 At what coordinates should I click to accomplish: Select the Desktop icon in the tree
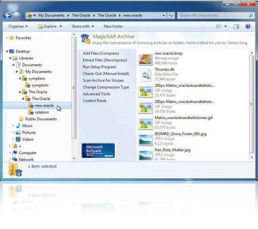click(x=11, y=52)
